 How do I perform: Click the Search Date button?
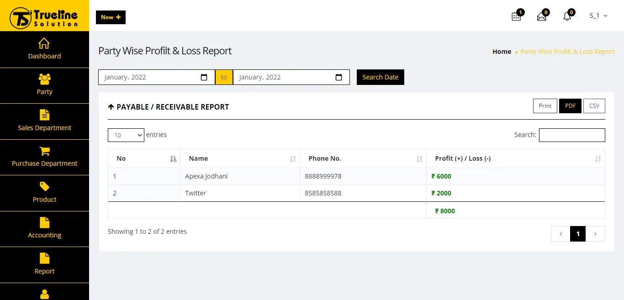pos(381,77)
